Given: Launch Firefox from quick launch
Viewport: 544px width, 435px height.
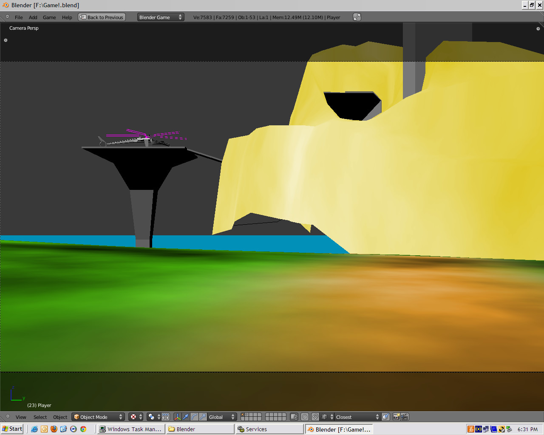Looking at the screenshot, I should (54, 429).
